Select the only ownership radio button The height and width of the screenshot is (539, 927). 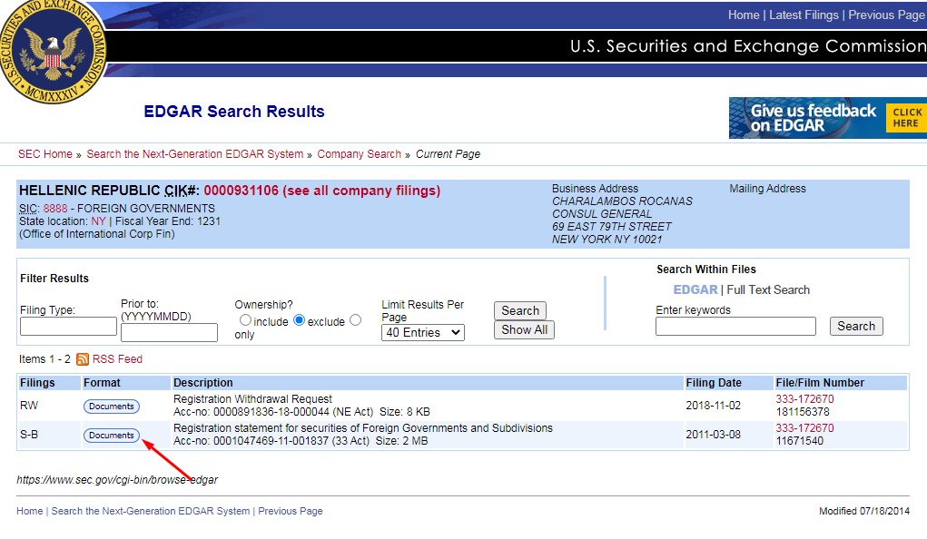[x=355, y=320]
